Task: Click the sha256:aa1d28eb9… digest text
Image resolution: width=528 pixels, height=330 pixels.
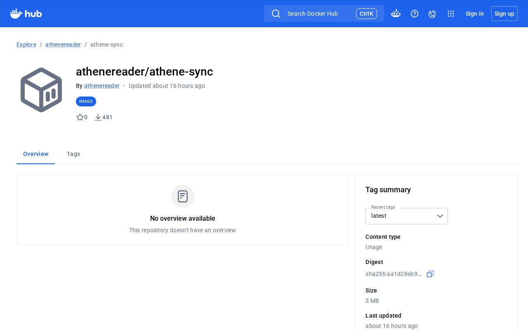Action: (x=394, y=274)
